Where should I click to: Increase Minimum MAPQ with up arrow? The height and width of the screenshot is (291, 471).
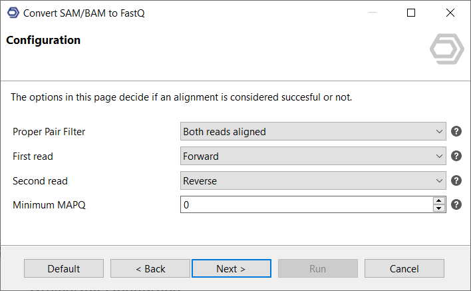click(438, 200)
